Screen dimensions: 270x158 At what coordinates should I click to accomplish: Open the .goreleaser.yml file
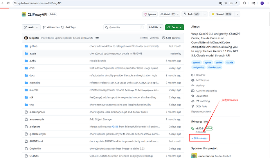[38, 134]
